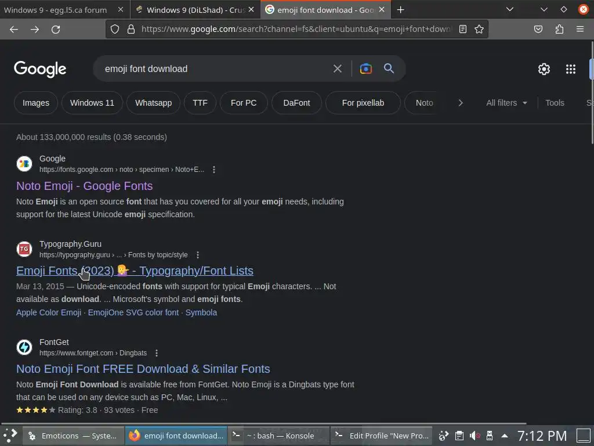
Task: Open Google quick settings gear
Action: 544,69
